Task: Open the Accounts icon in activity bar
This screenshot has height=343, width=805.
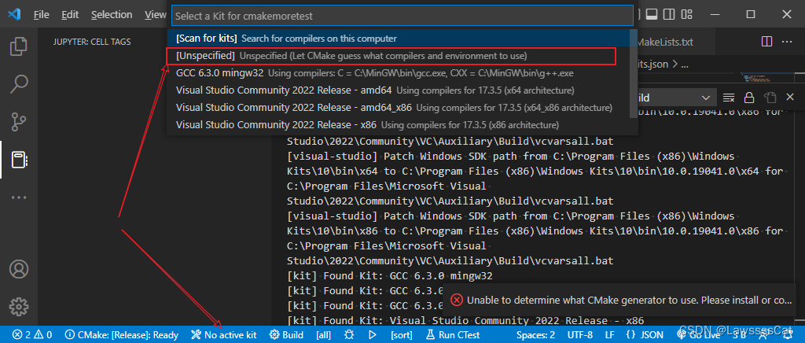Action: pyautogui.click(x=19, y=269)
